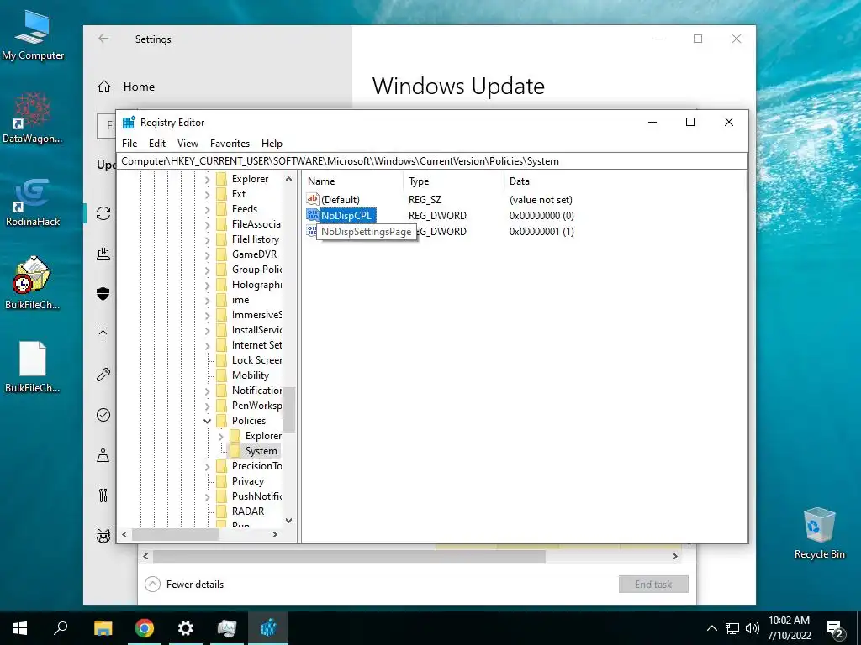Open File Explorer from taskbar
Screen dimensions: 861x645
103,628
